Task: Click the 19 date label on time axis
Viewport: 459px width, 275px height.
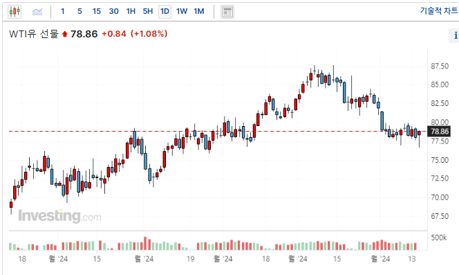Action: pos(191,259)
